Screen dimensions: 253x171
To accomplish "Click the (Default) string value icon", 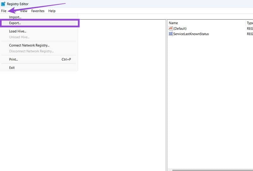I will pos(171,28).
